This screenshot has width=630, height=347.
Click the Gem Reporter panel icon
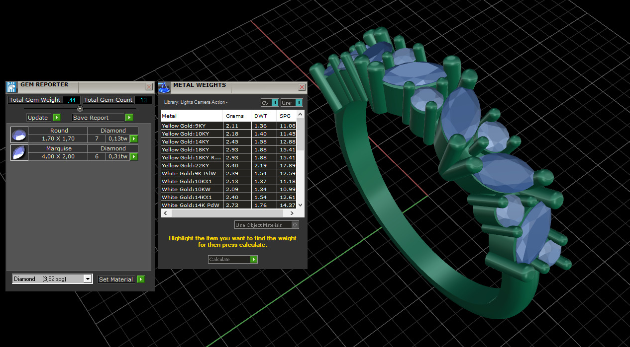[x=11, y=87]
